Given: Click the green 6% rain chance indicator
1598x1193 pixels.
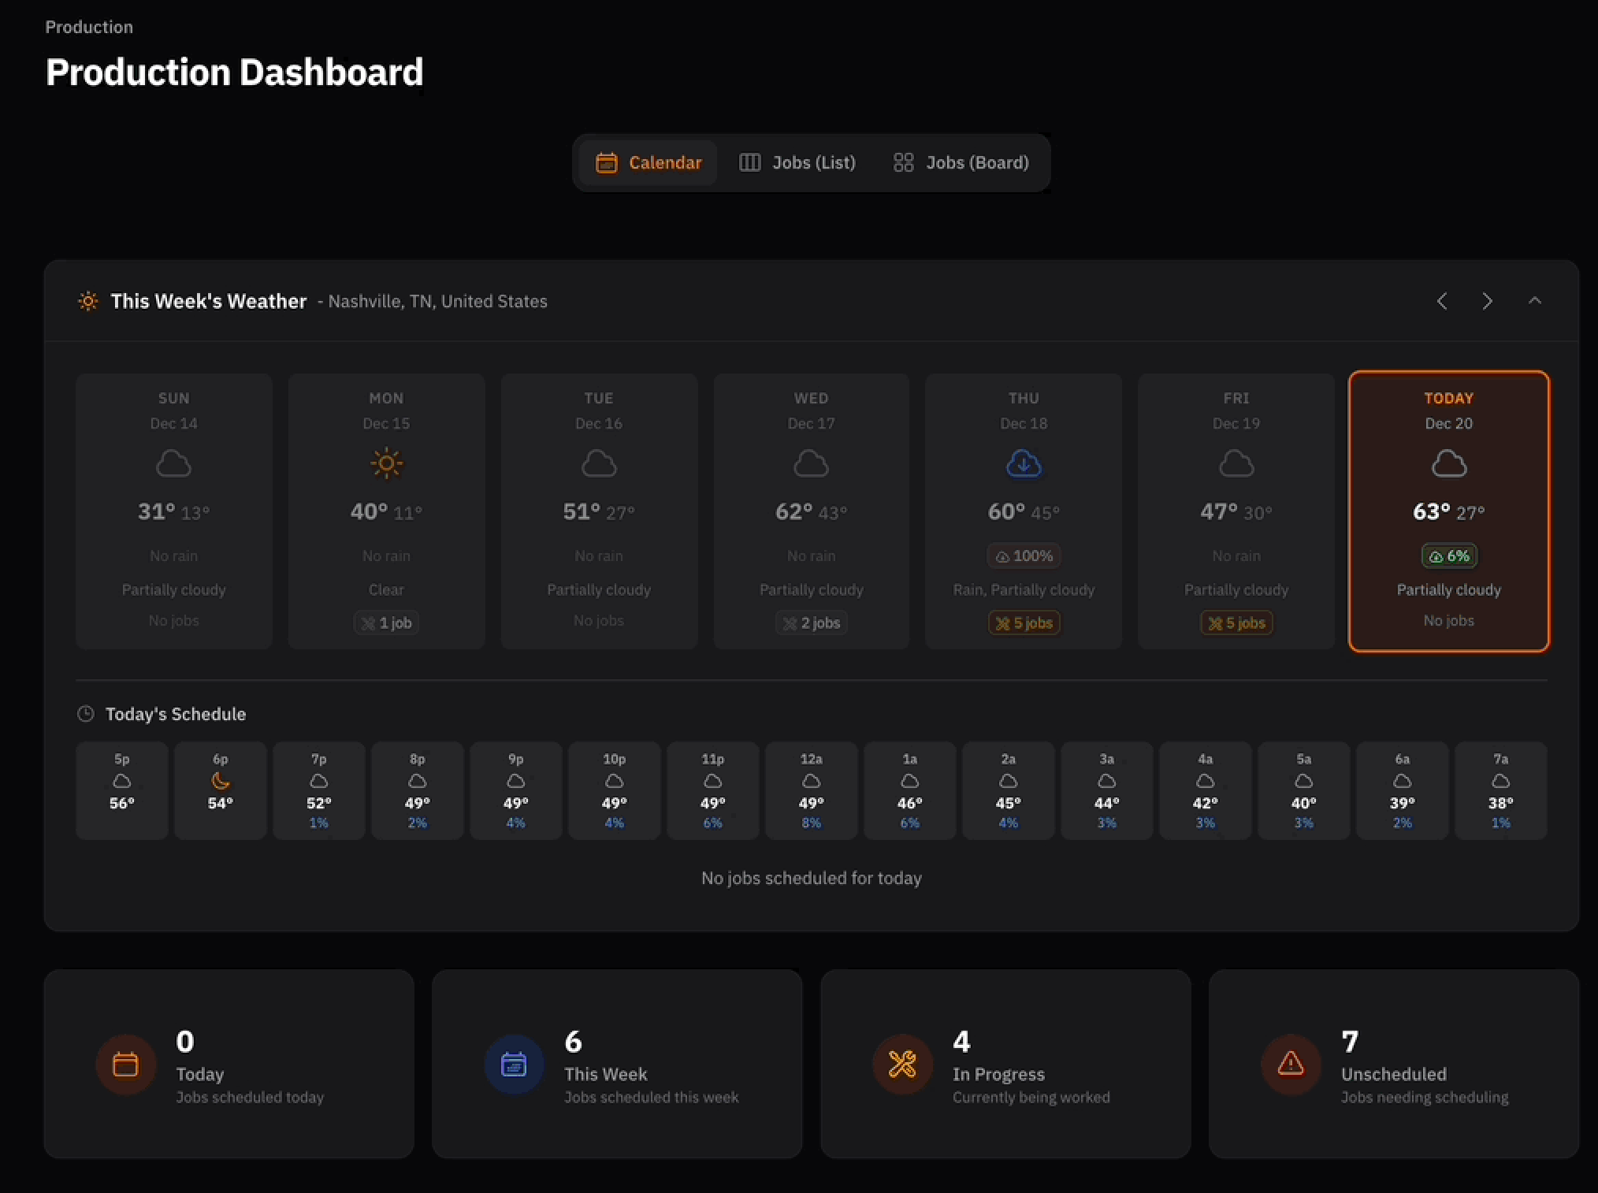Looking at the screenshot, I should pos(1448,556).
